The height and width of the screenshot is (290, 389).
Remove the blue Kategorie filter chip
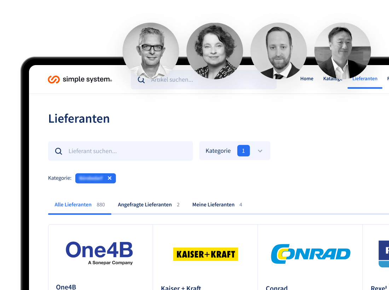[110, 178]
